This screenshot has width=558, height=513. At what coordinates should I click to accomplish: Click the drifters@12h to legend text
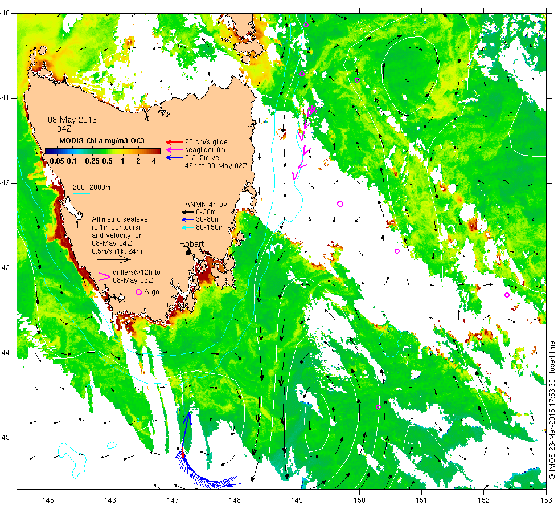pyautogui.click(x=137, y=272)
